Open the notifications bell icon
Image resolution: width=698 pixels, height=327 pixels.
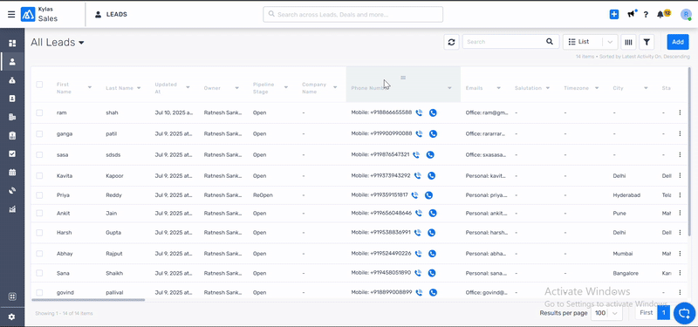click(660, 14)
